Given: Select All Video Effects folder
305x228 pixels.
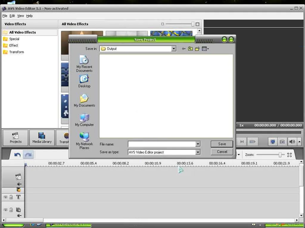Looking at the screenshot, I should pyautogui.click(x=30, y=32).
